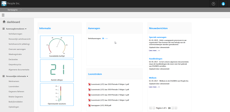Select Verlofoverzicht (afdeling) in the sidebar
230x112 pixels.
click(19, 44)
